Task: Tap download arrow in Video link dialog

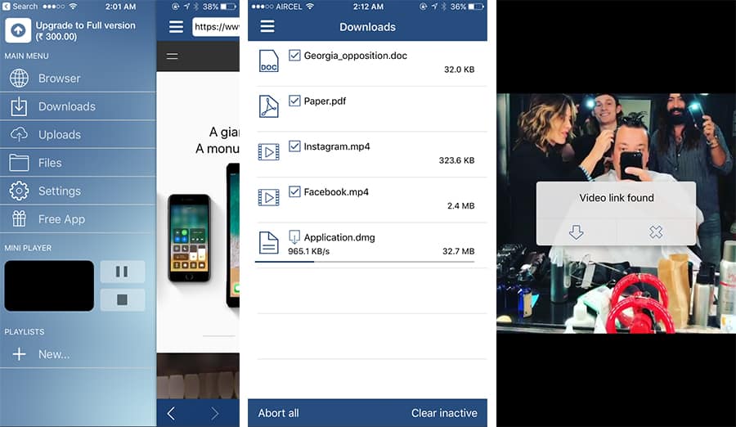Action: pyautogui.click(x=576, y=232)
